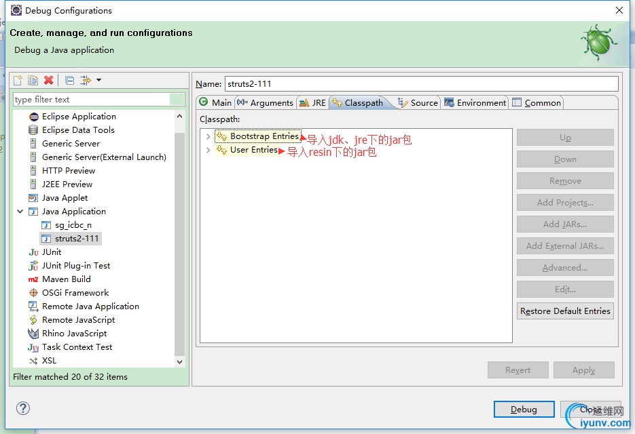Switch to the Source tab
The width and height of the screenshot is (635, 434).
[418, 103]
